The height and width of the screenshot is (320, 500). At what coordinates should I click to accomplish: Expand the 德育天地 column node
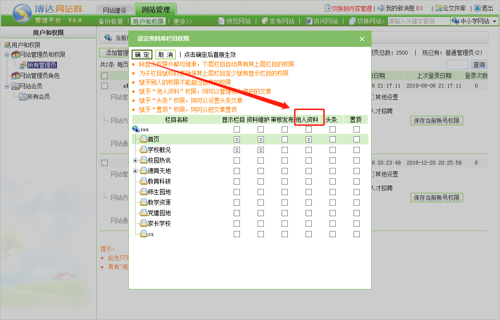coord(136,171)
